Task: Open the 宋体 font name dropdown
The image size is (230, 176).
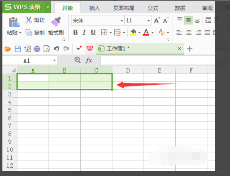Action: 122,21
